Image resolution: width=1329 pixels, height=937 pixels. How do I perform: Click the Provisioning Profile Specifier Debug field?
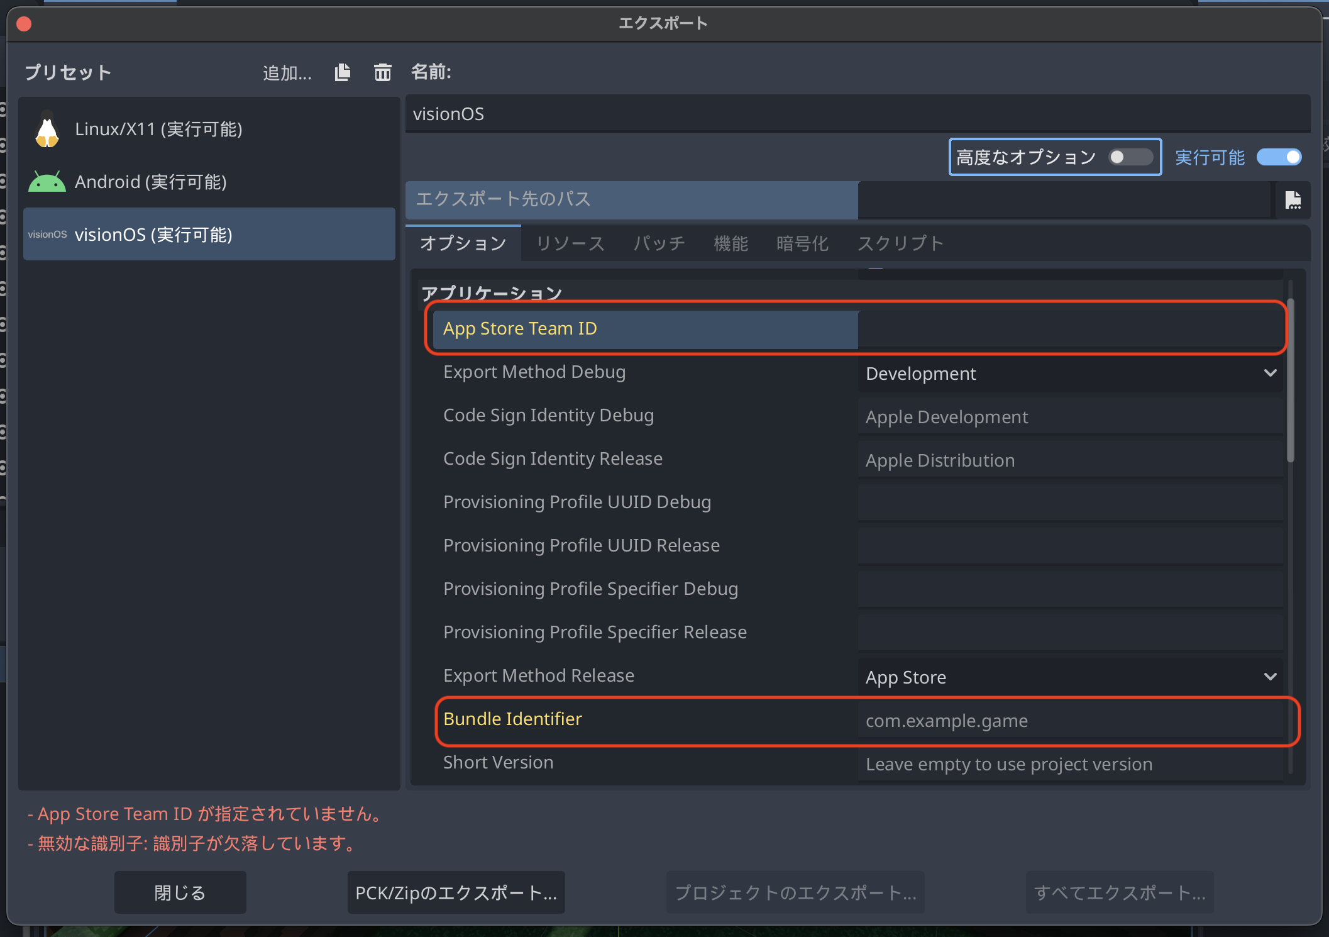pos(1070,589)
